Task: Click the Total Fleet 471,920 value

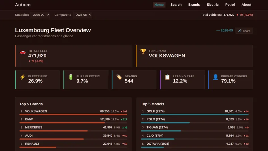Action: click(x=37, y=56)
